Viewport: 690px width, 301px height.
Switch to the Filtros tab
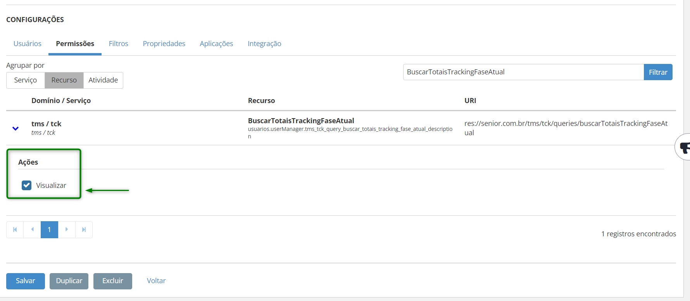[x=119, y=44]
